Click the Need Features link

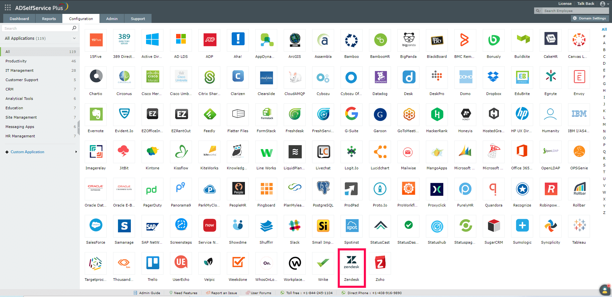point(183,293)
